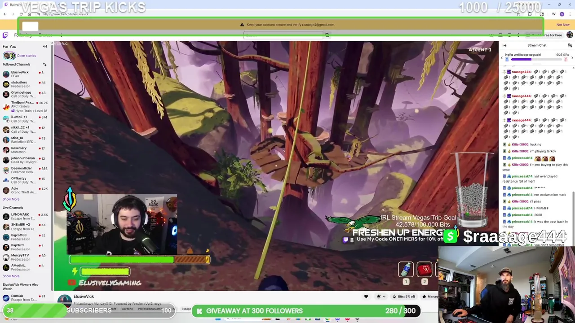575x323 pixels.
Task: Click the warzone stream tag
Action: coord(127,309)
